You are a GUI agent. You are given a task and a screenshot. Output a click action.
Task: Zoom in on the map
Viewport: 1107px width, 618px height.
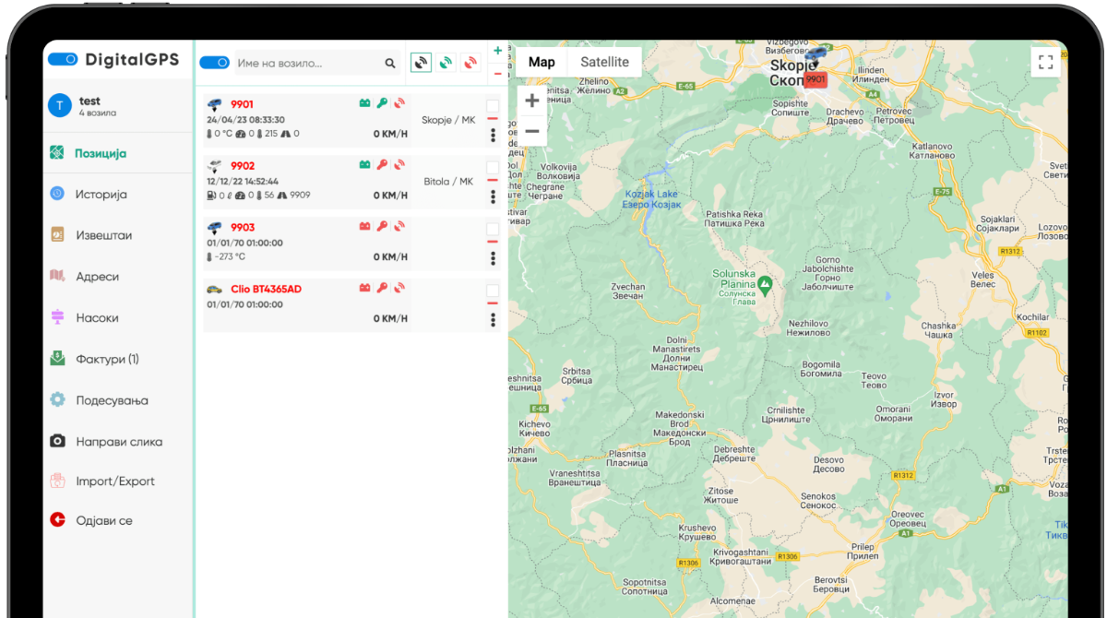pyautogui.click(x=532, y=101)
